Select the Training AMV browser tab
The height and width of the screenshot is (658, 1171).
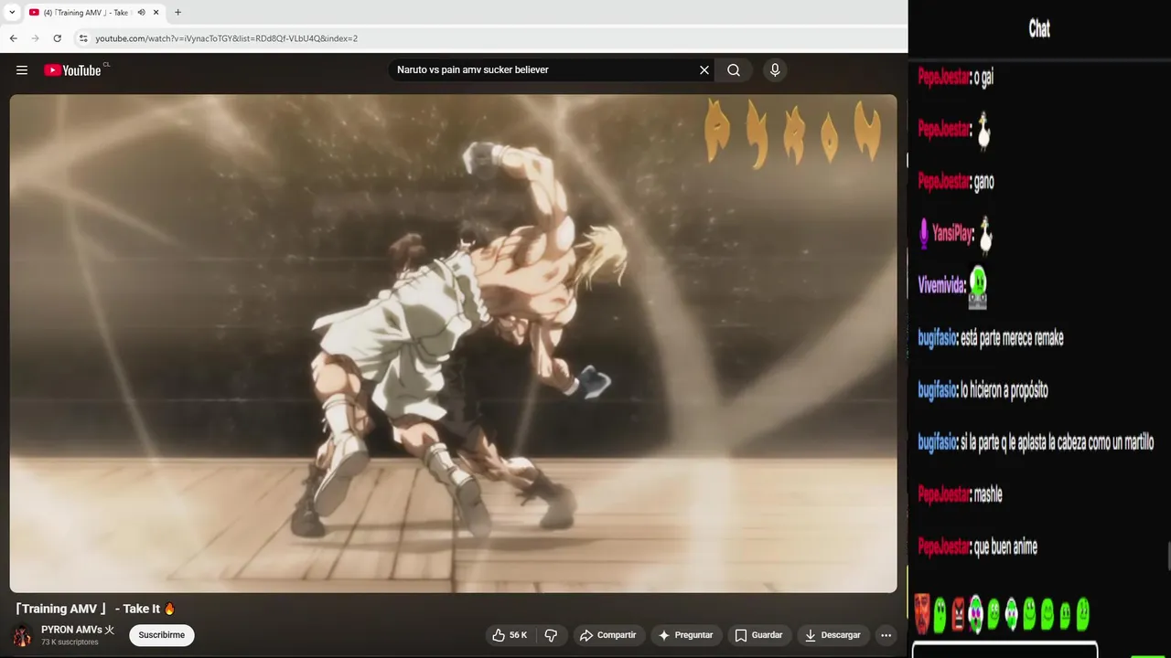(94, 12)
